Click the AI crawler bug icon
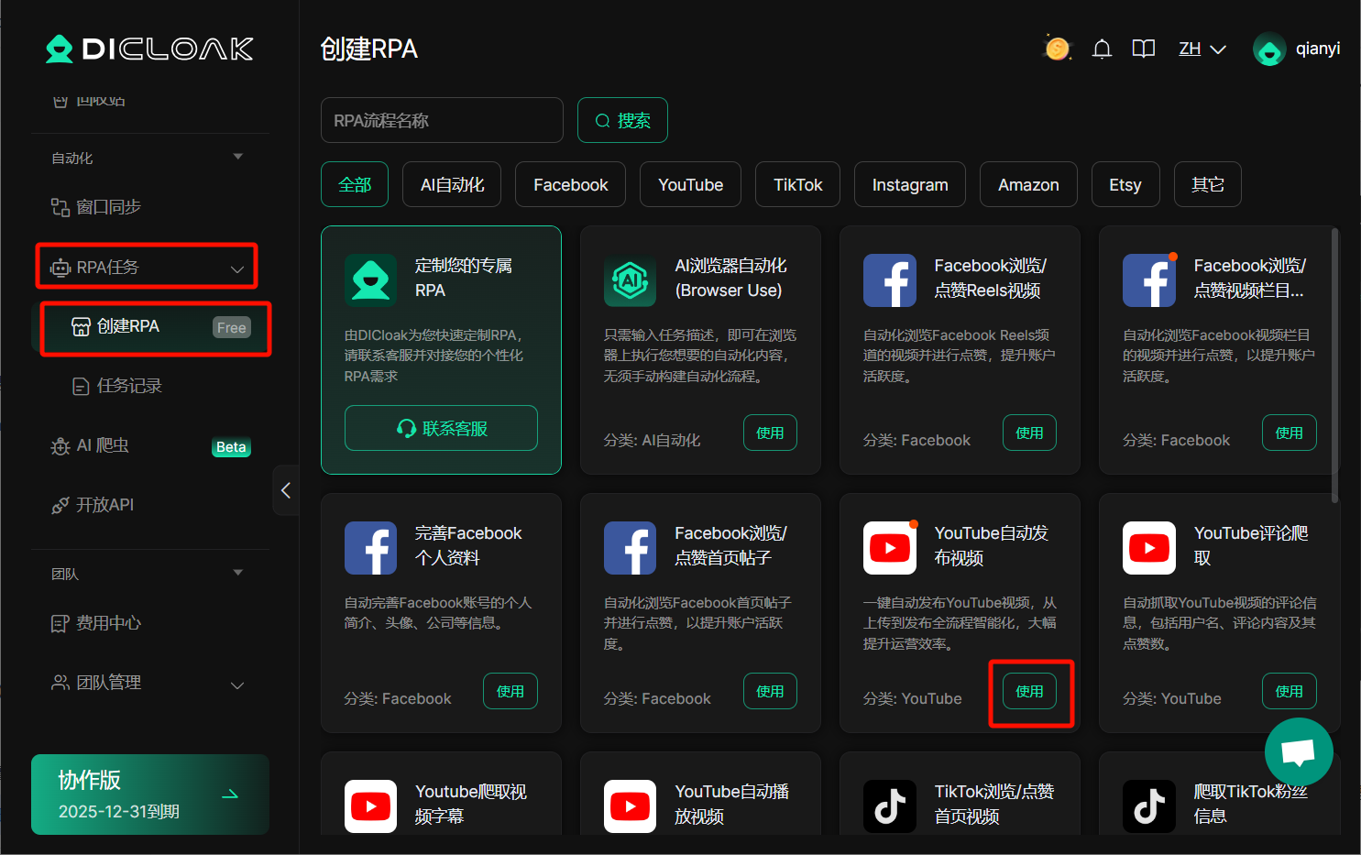Image resolution: width=1361 pixels, height=855 pixels. [x=60, y=446]
